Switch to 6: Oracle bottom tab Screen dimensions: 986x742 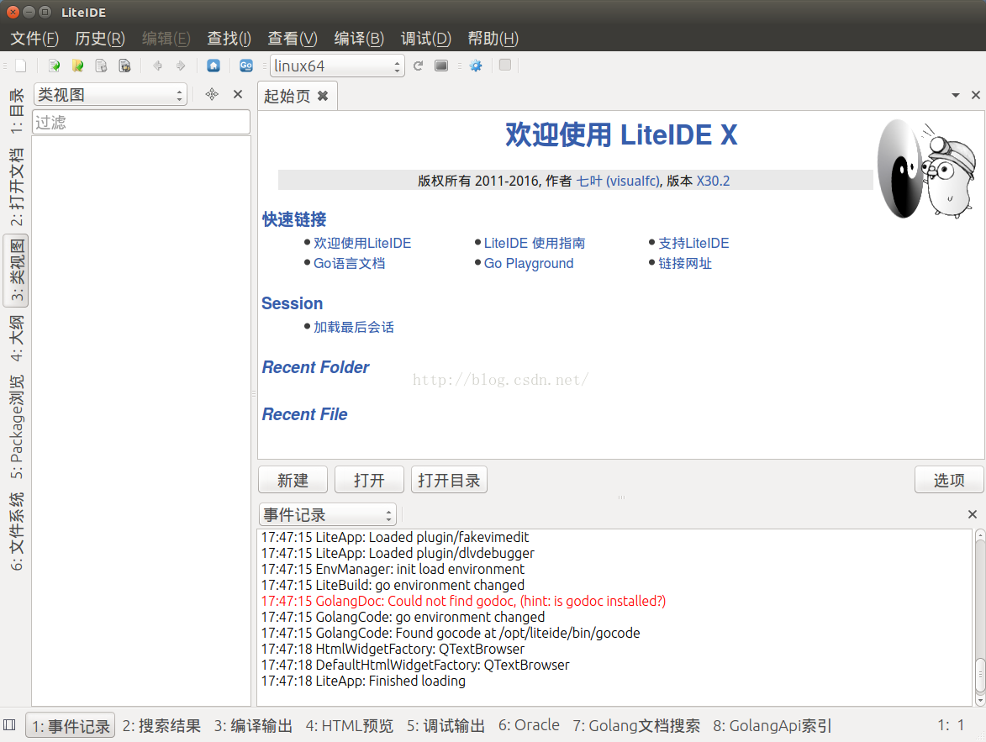pyautogui.click(x=529, y=725)
